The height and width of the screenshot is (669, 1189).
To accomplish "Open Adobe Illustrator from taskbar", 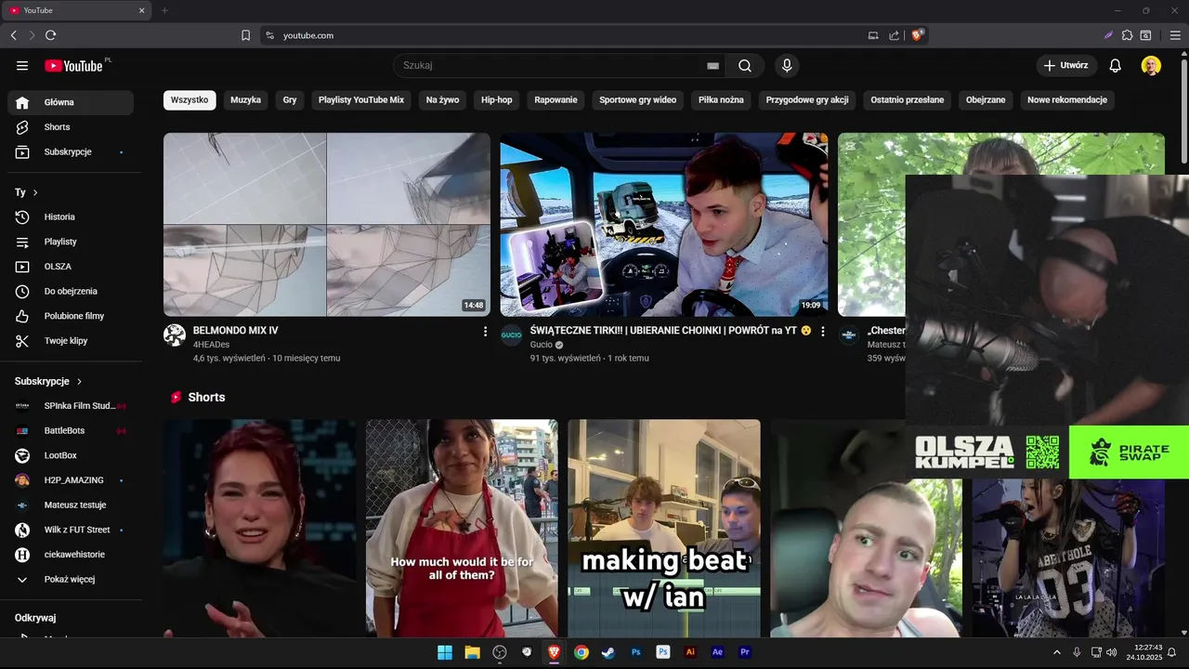I will click(x=690, y=652).
